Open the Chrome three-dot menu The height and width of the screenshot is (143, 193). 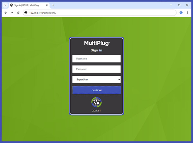pyautogui.click(x=187, y=13)
